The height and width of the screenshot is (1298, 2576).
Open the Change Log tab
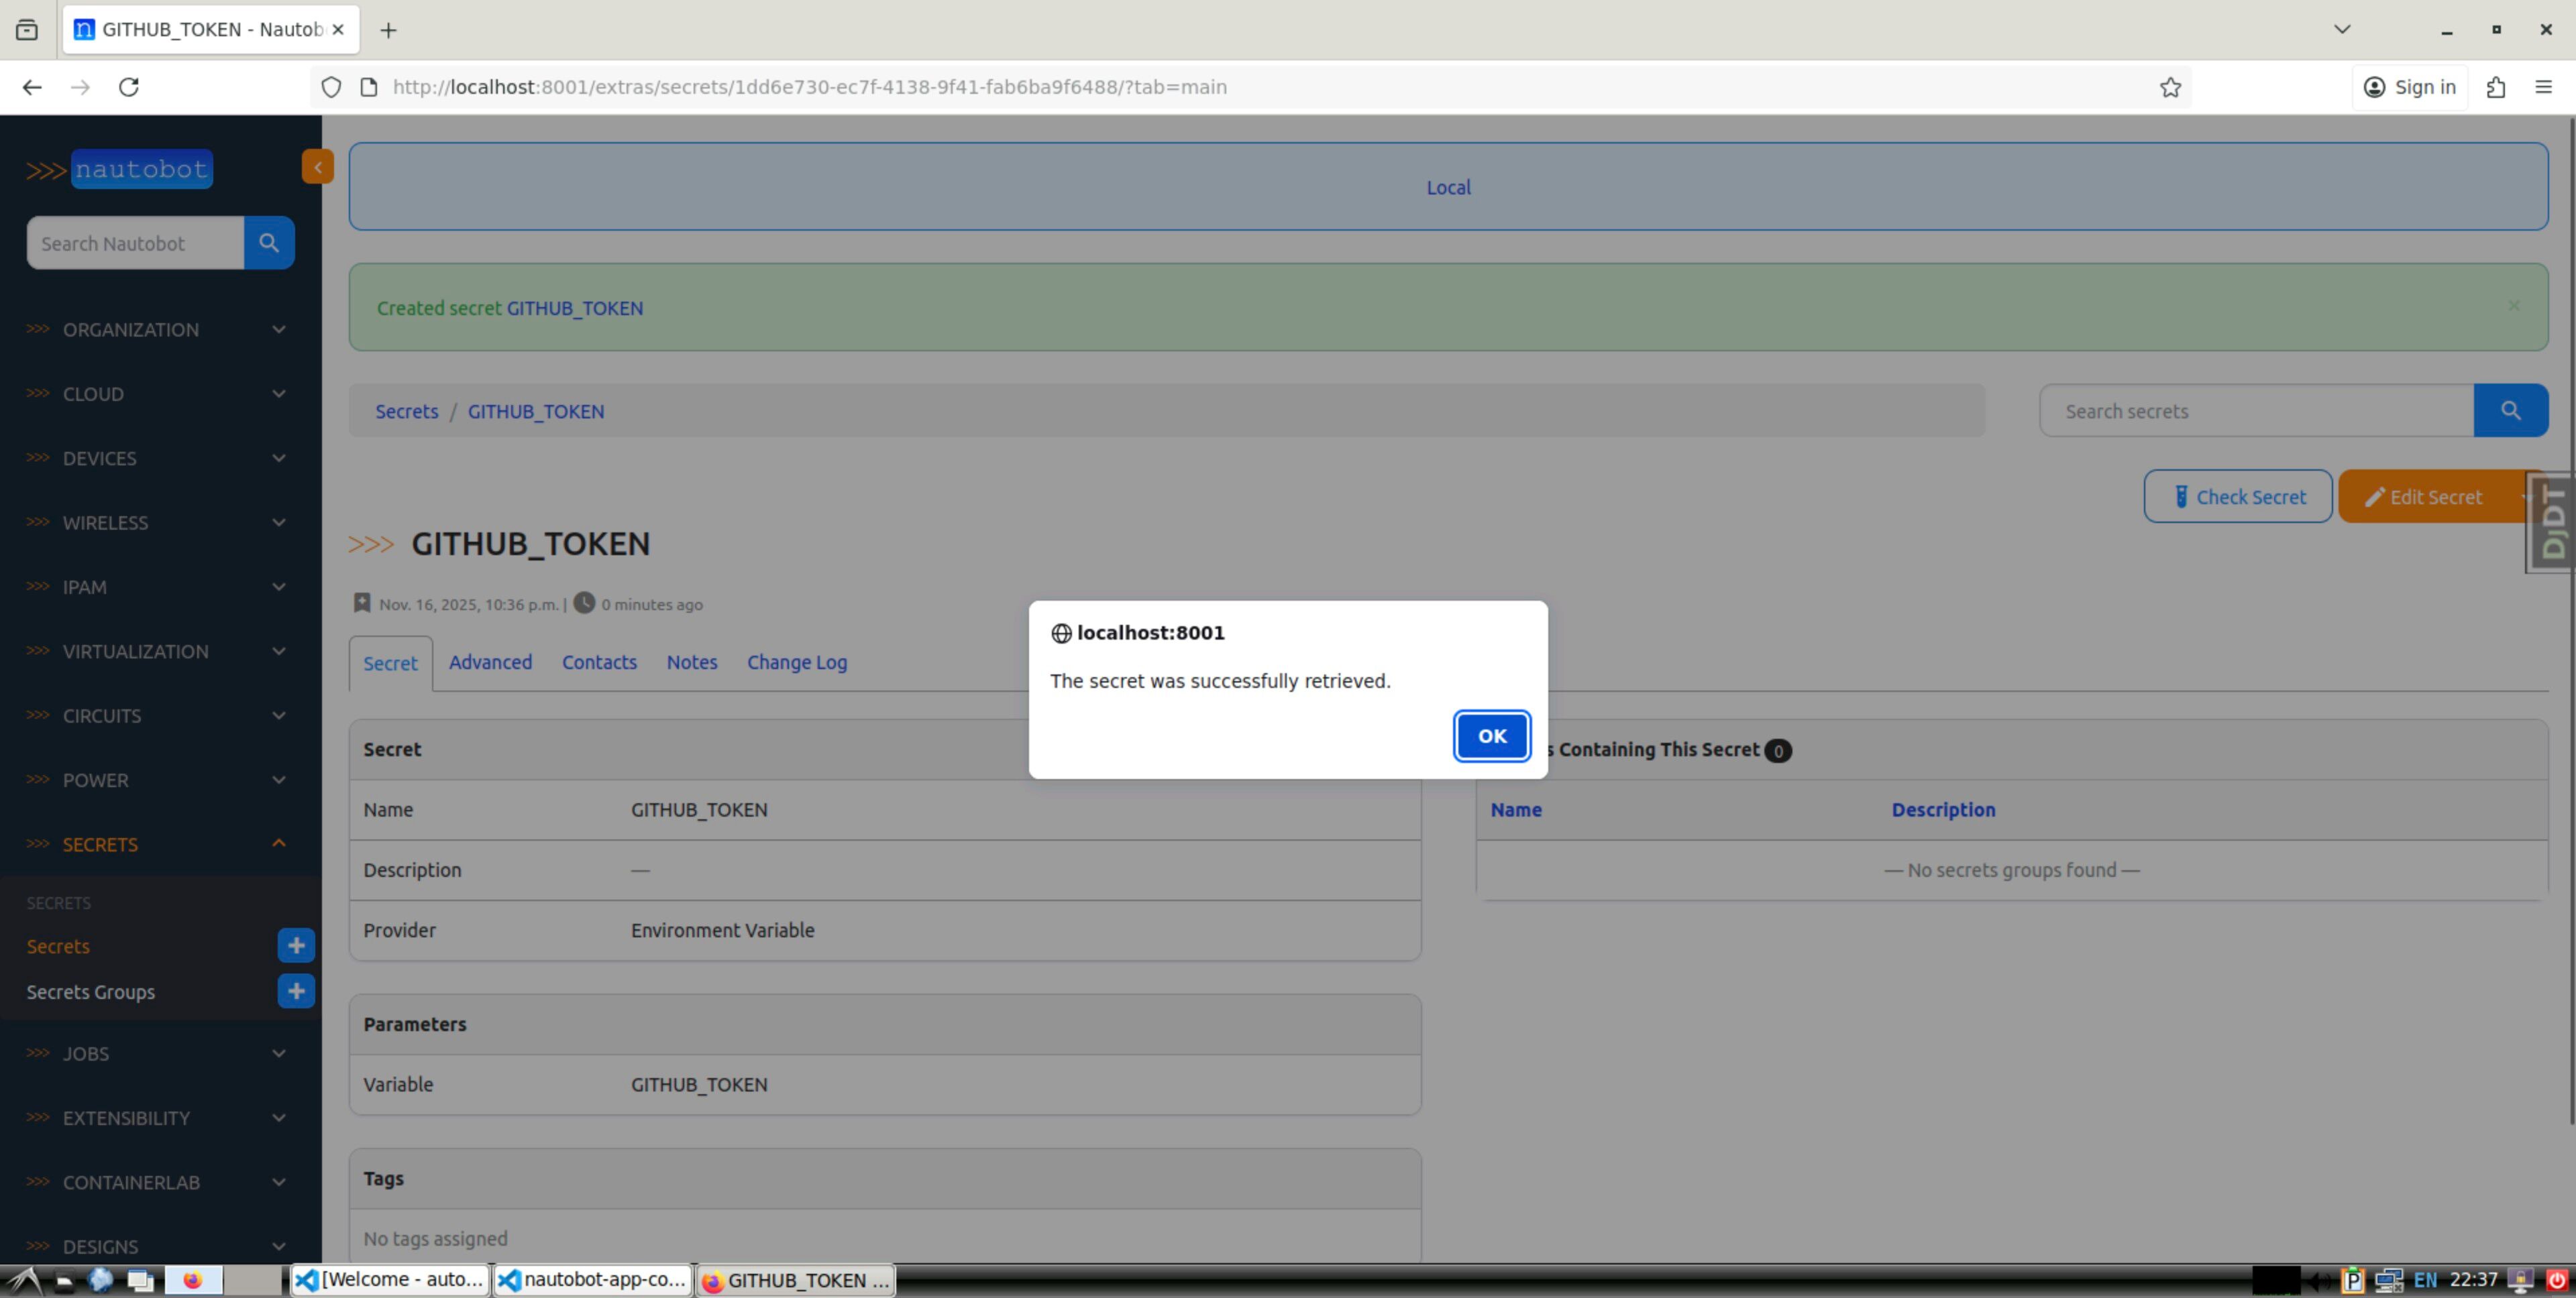[796, 662]
